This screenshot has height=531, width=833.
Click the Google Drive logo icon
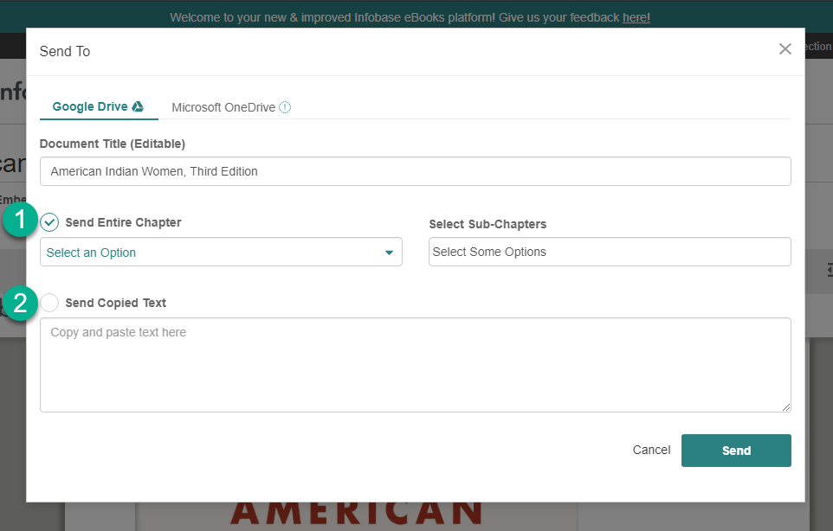coord(138,107)
